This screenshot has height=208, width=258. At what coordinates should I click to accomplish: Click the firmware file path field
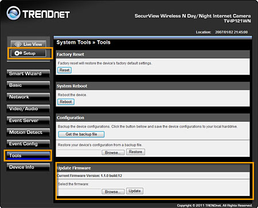(80, 191)
